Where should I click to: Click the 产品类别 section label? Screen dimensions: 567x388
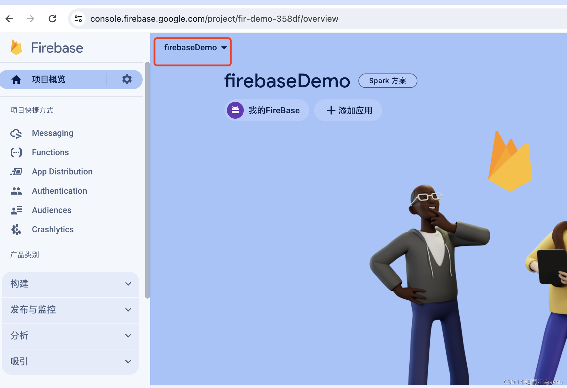pos(25,255)
